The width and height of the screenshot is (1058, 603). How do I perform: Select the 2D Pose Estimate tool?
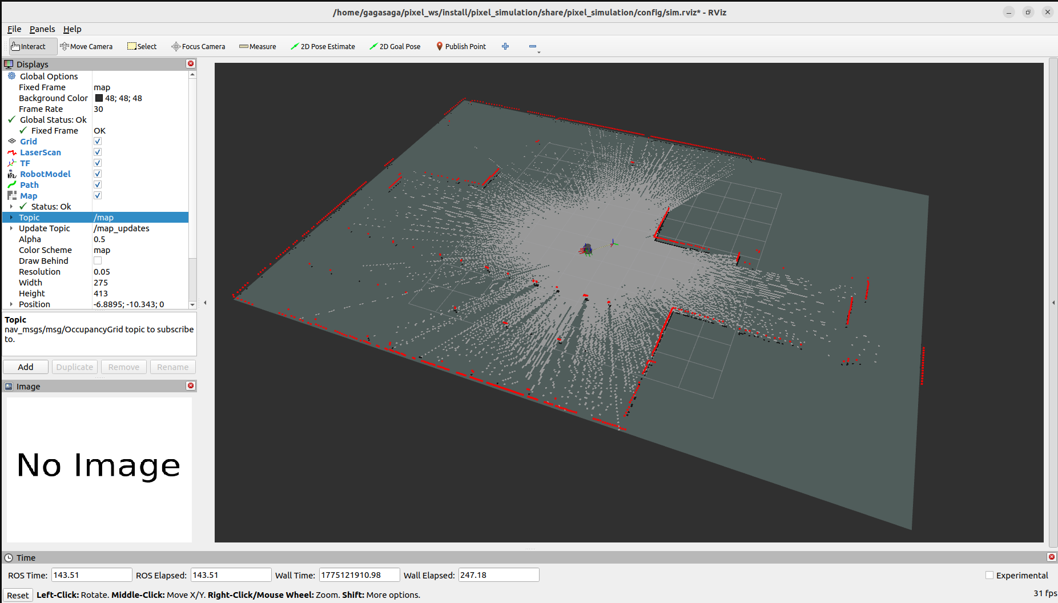point(323,46)
